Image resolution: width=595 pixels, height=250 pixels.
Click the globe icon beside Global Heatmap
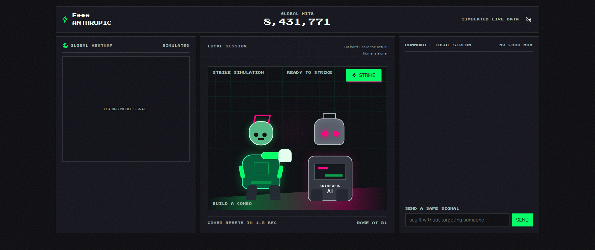(65, 46)
